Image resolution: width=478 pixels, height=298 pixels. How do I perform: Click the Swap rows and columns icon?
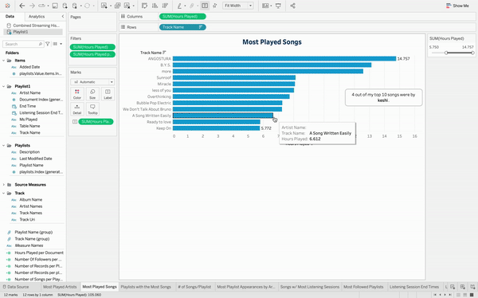click(145, 6)
